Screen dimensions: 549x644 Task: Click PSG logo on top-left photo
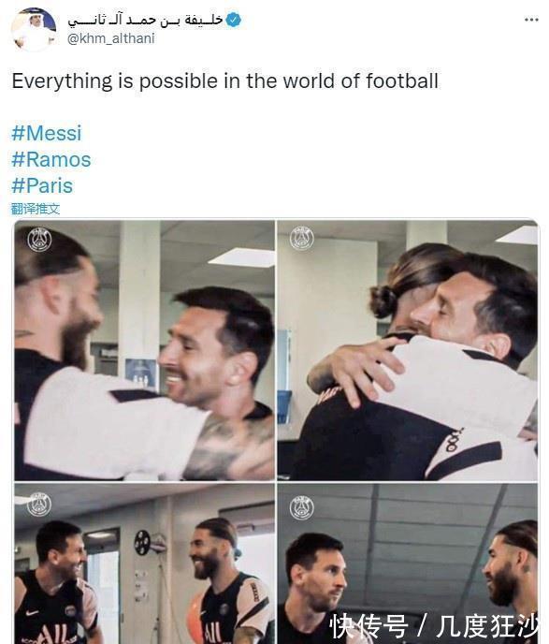click(39, 239)
